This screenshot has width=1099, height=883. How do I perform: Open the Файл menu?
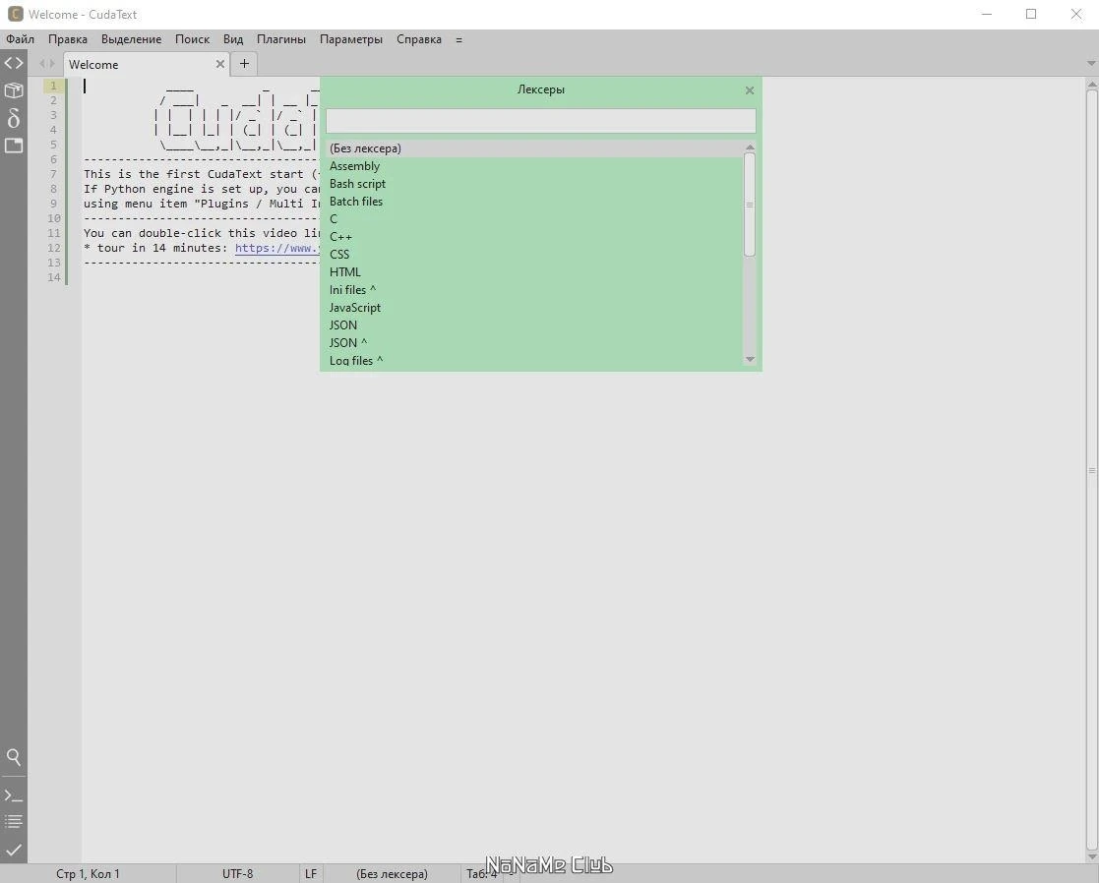(x=21, y=39)
